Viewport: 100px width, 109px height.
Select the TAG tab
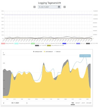(73, 103)
